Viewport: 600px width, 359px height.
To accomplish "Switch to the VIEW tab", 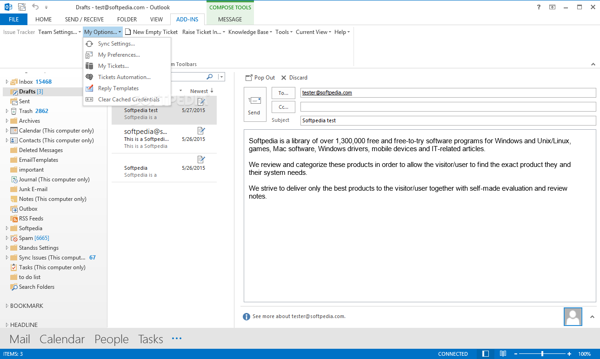I will coord(156,20).
